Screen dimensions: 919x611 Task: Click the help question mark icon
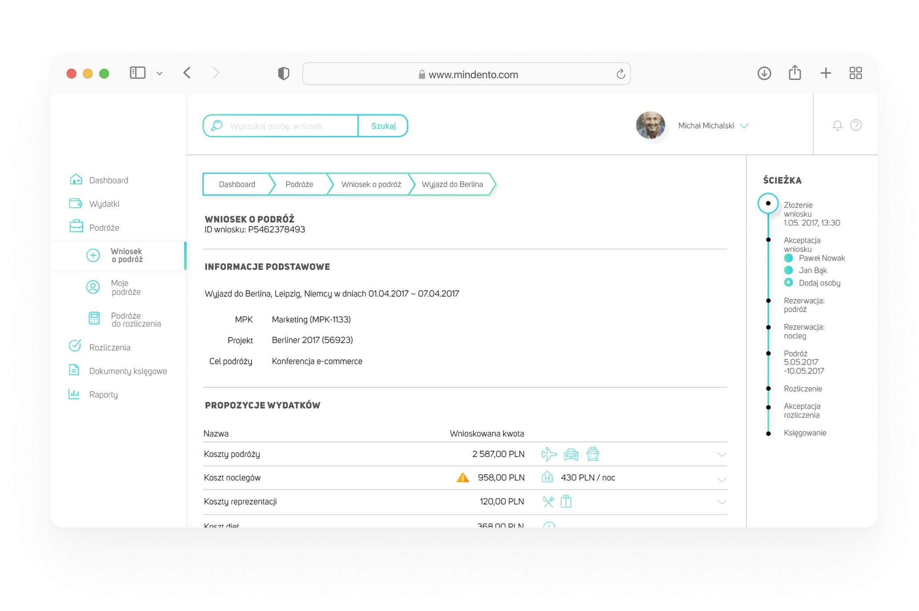[x=855, y=125]
